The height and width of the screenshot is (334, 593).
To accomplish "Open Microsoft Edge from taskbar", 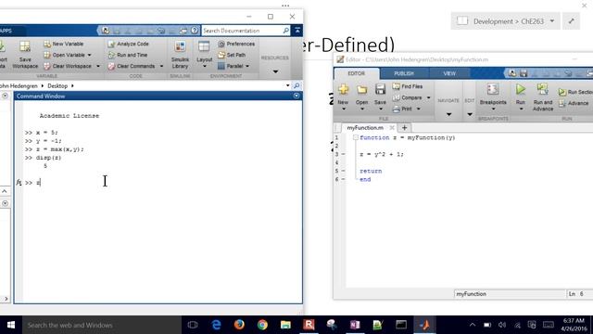I will tap(216, 325).
